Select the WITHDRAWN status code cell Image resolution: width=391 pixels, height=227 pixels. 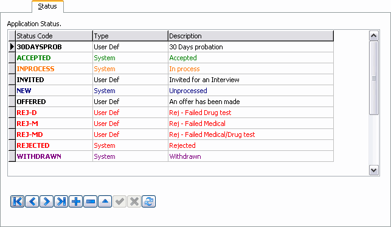(x=54, y=156)
